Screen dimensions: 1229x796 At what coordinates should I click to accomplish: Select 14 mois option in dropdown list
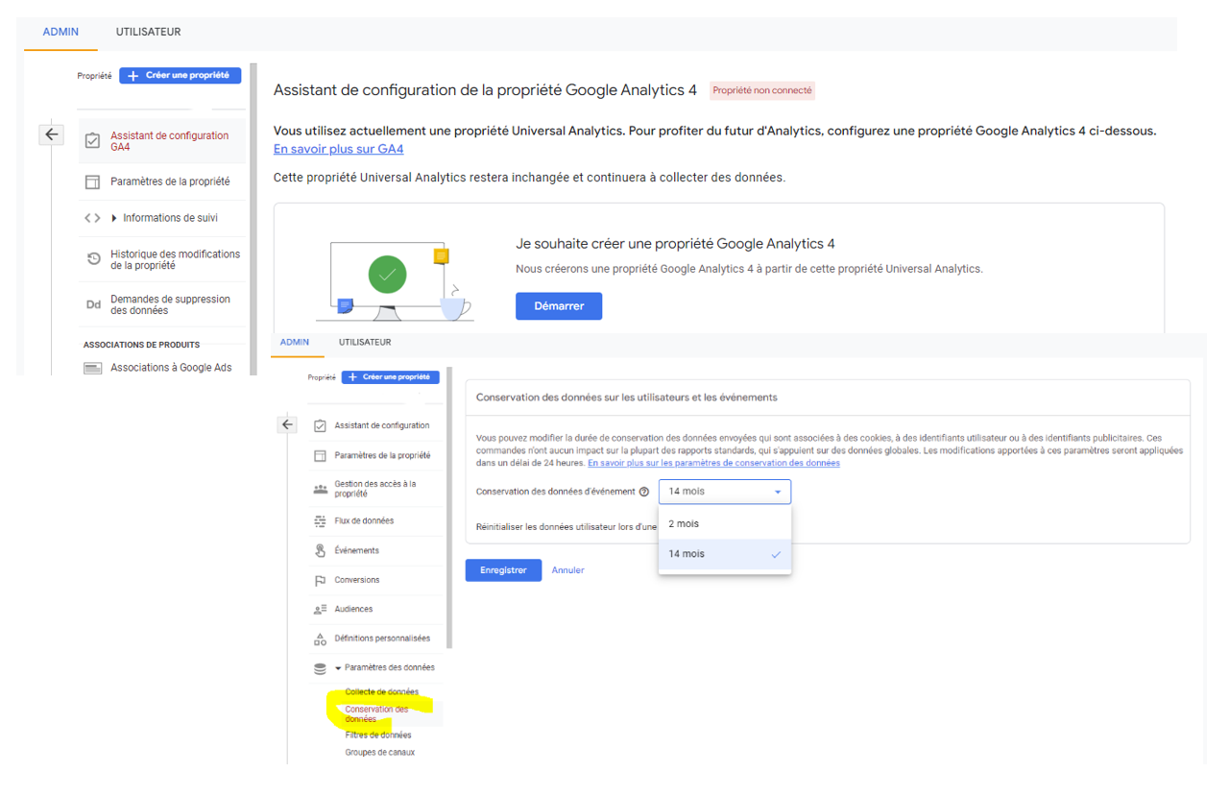[725, 554]
